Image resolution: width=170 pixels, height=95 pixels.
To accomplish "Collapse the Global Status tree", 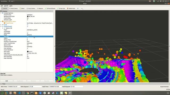I will pos(1,21).
